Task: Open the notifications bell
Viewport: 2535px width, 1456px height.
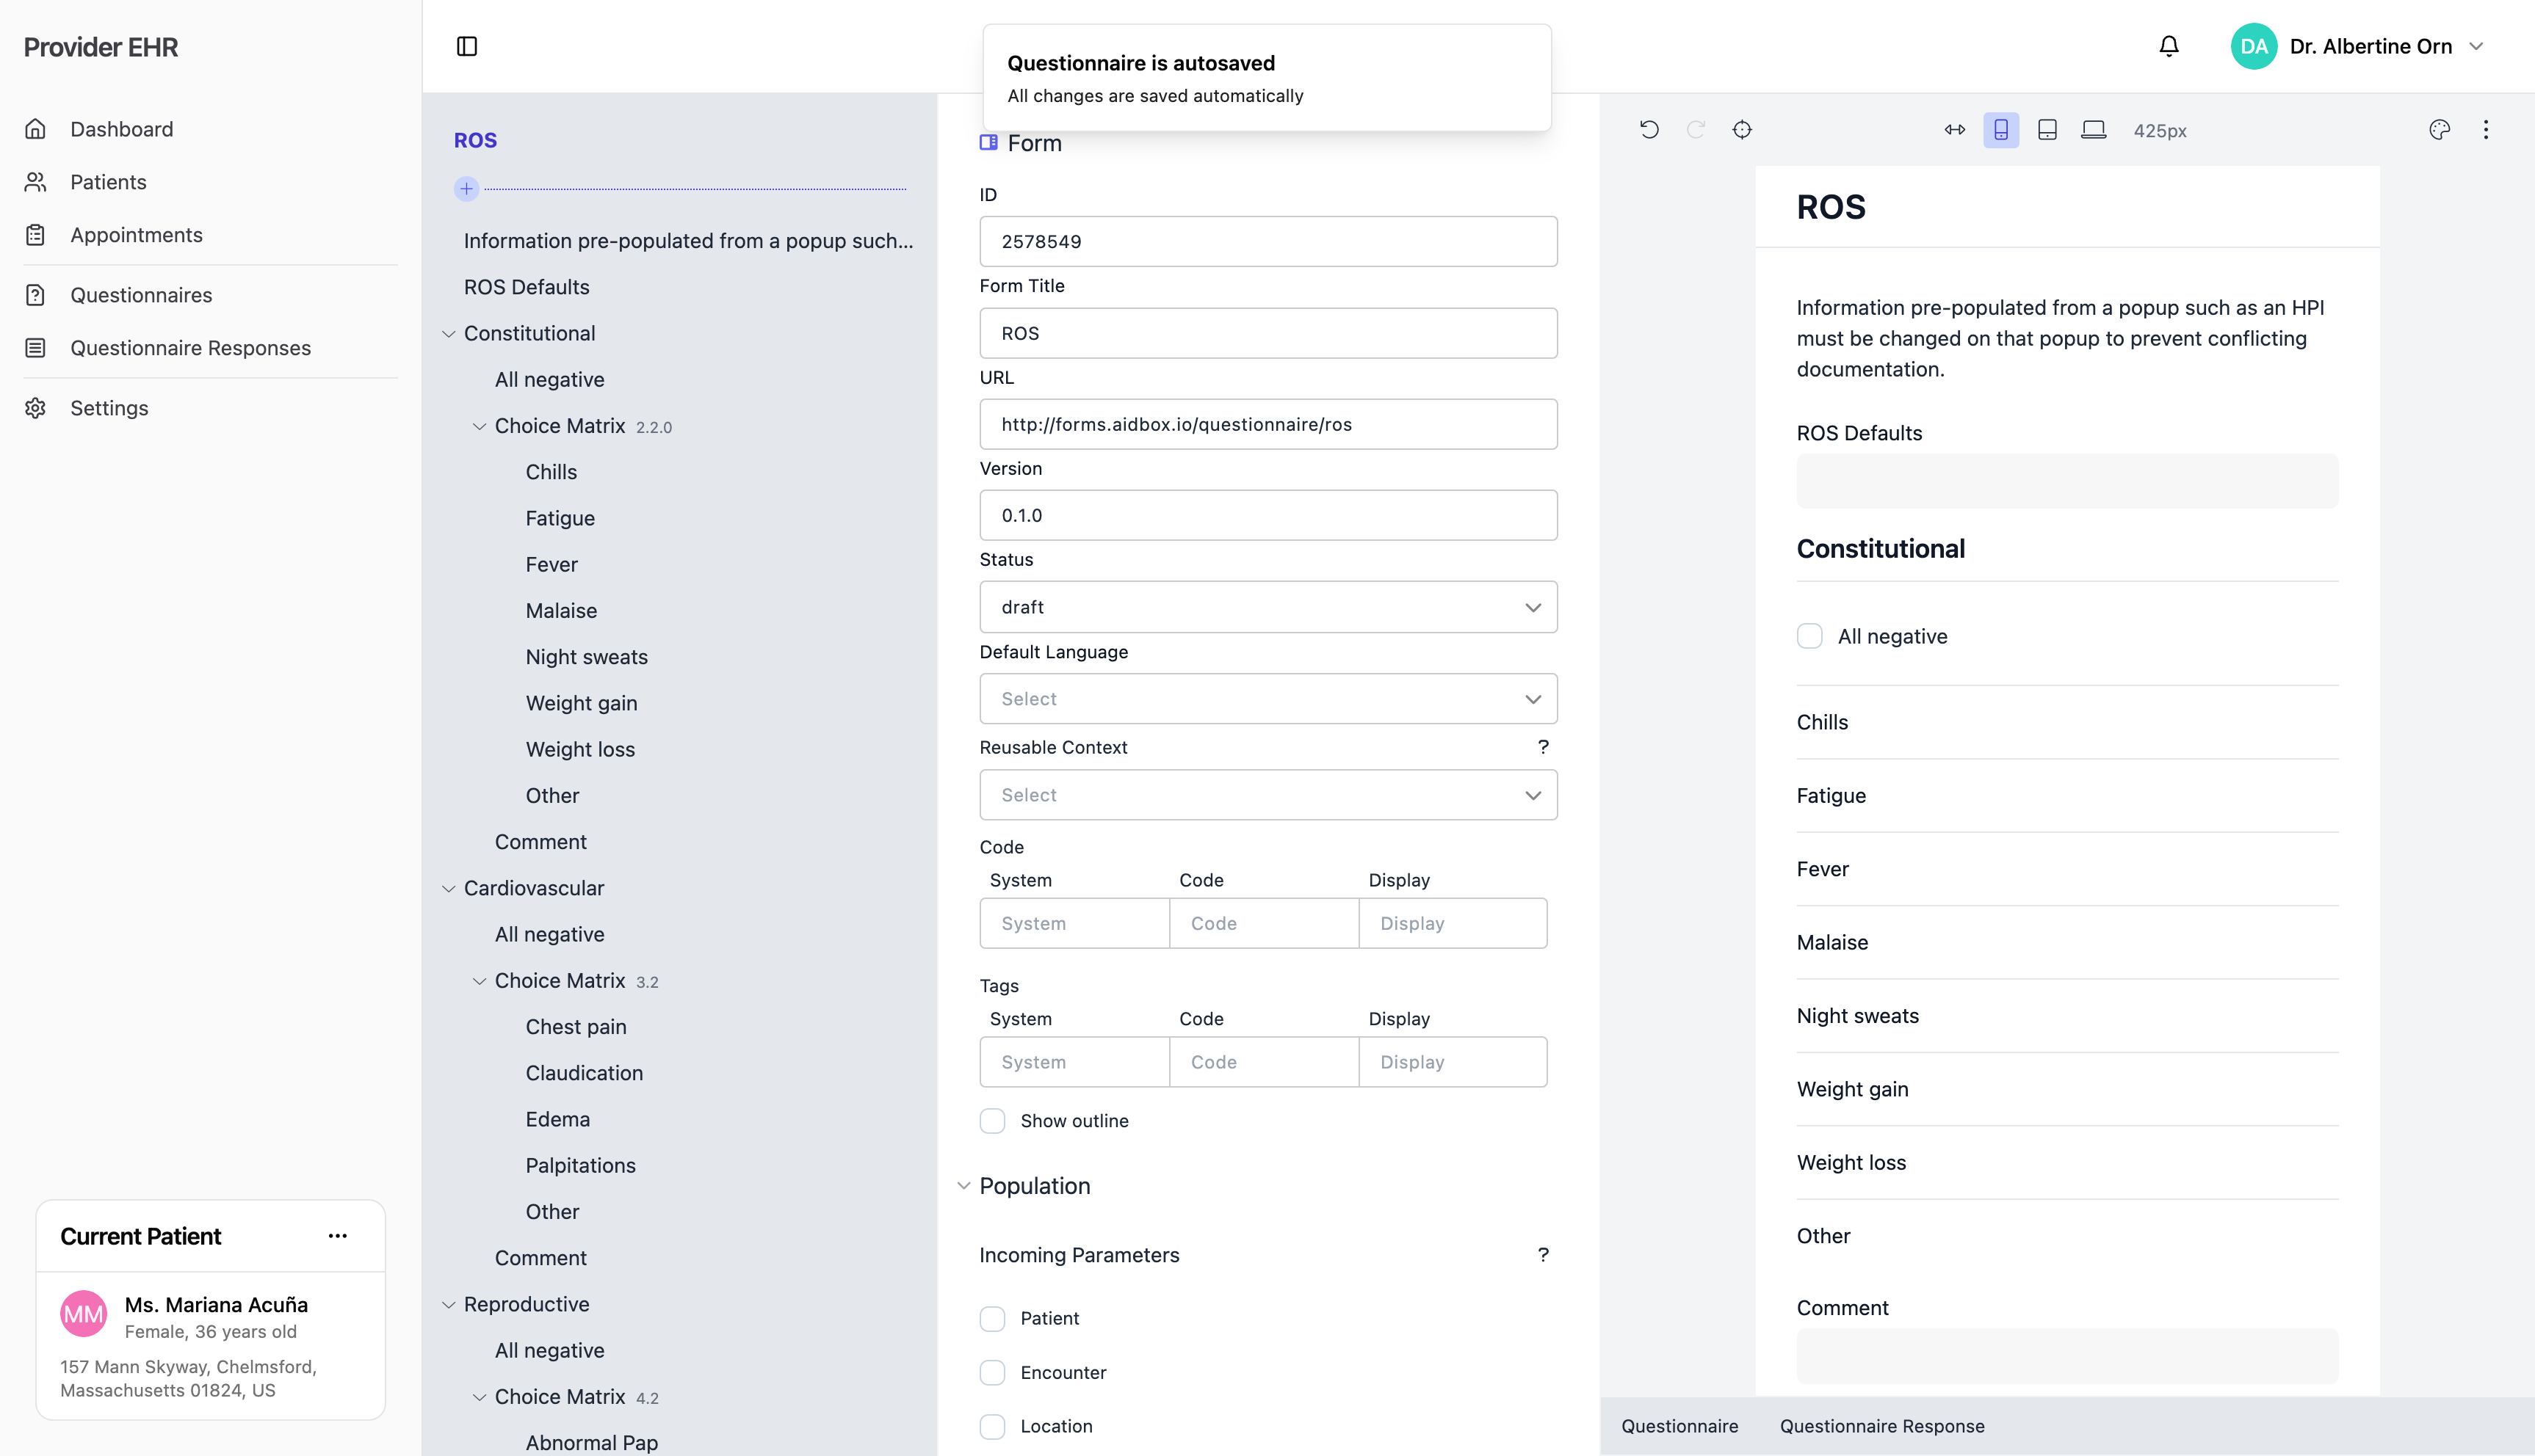Action: (2169, 46)
